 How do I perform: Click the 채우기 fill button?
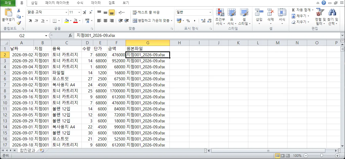(300, 16)
